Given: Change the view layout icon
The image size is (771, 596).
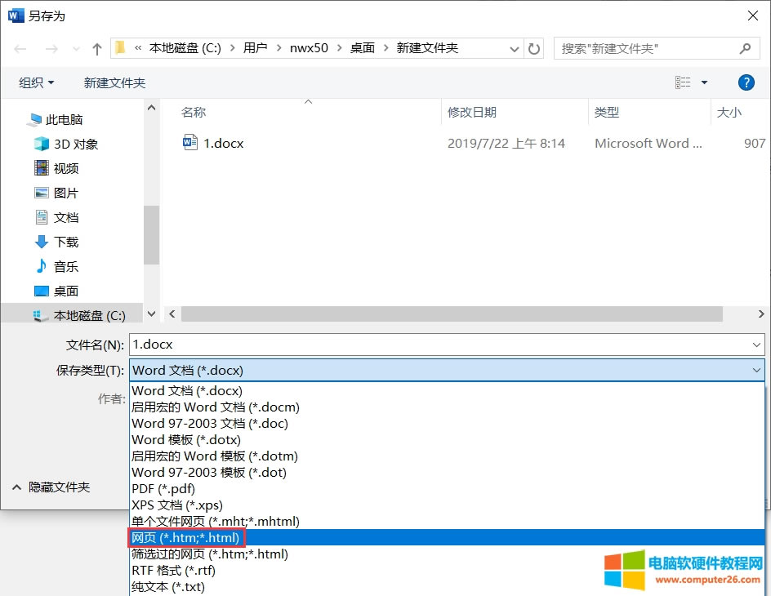Looking at the screenshot, I should (x=683, y=82).
